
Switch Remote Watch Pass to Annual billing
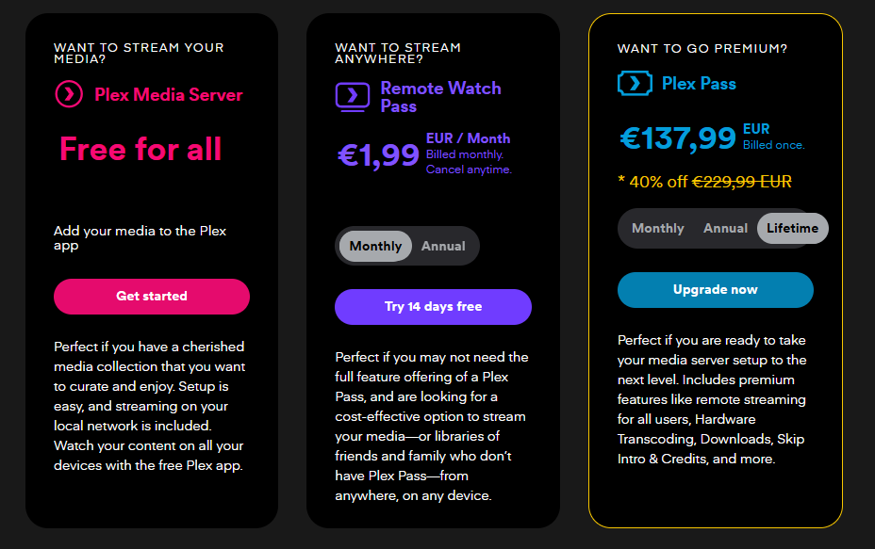[443, 246]
